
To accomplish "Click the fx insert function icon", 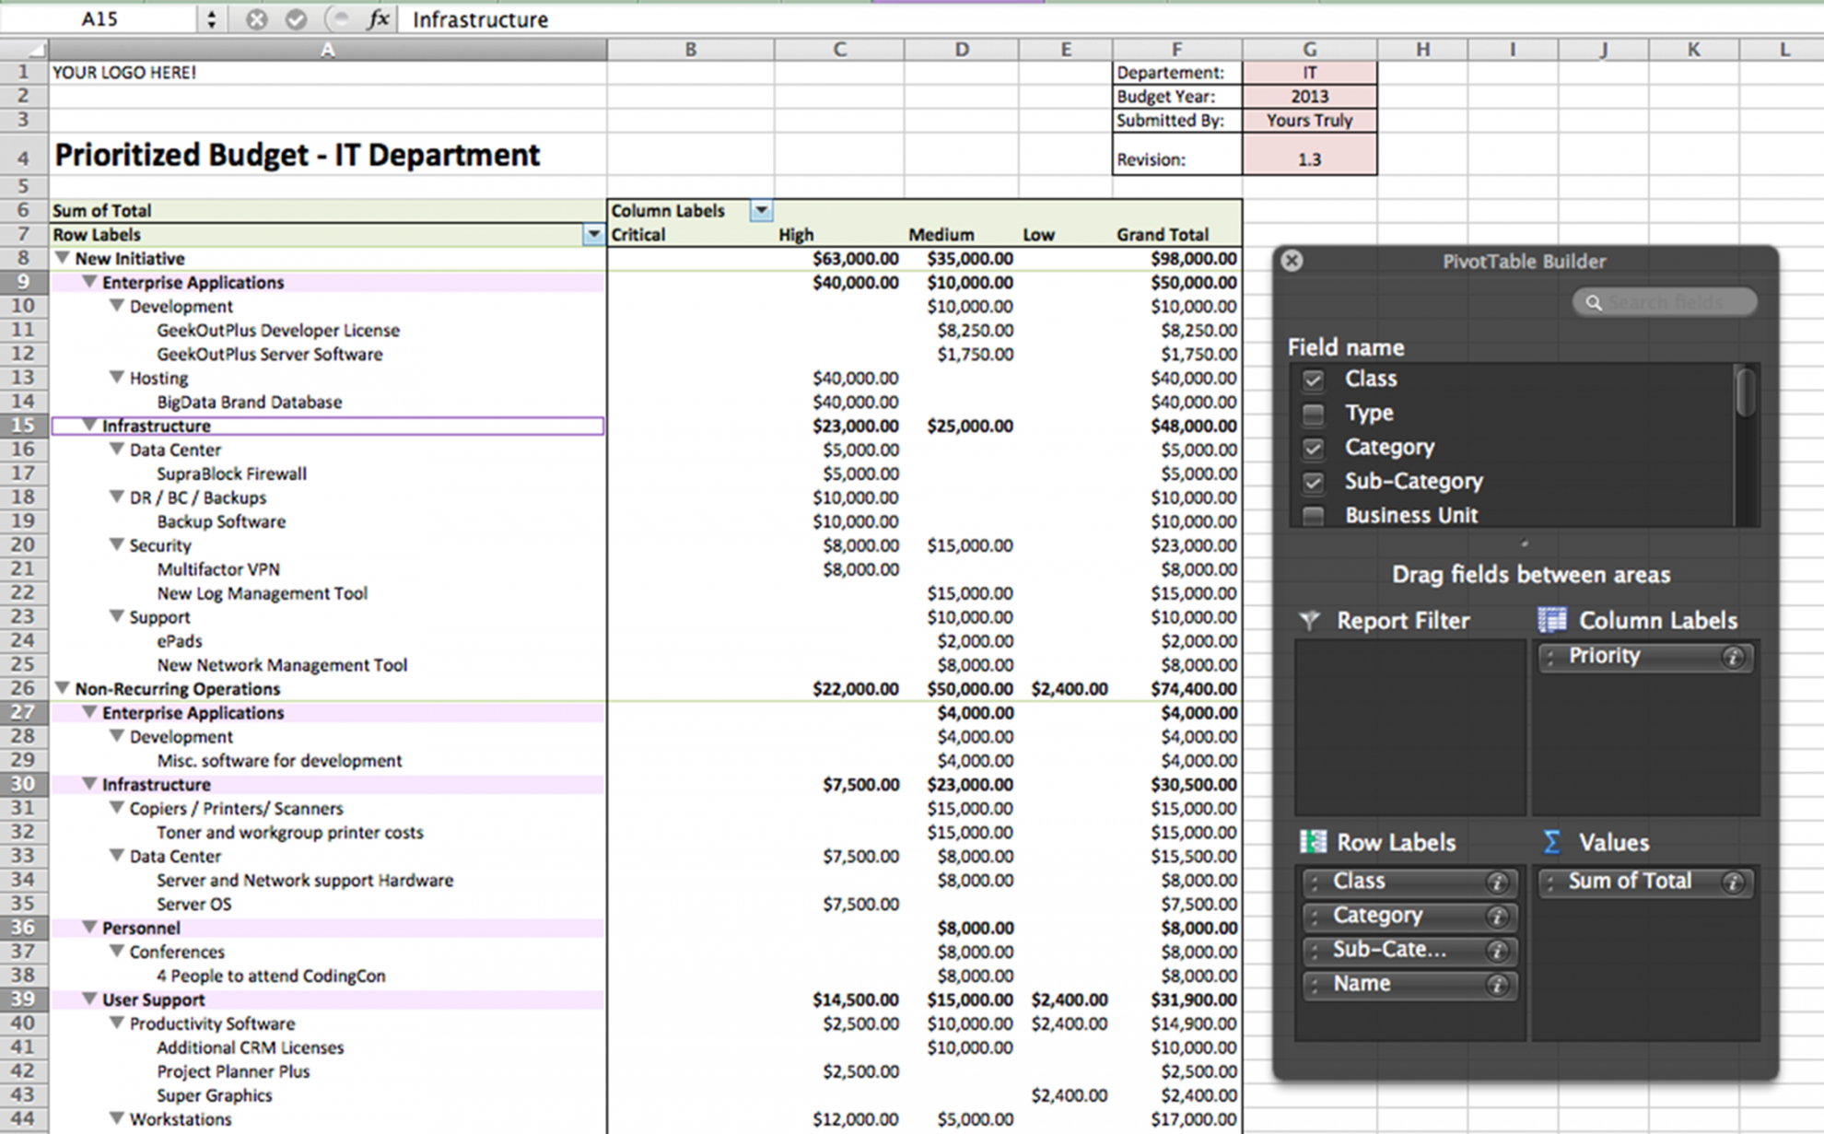I will [378, 19].
